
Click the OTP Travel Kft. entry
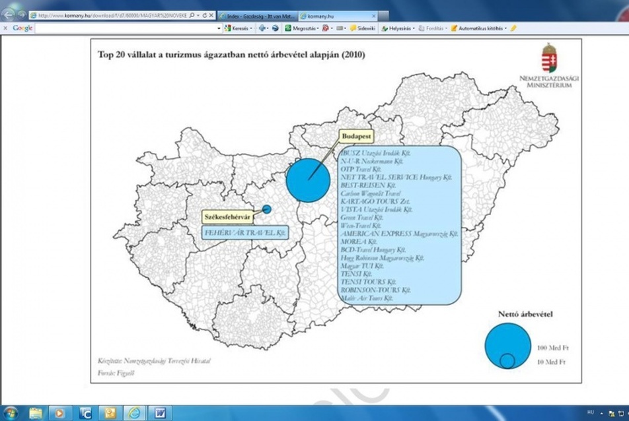[x=361, y=169]
